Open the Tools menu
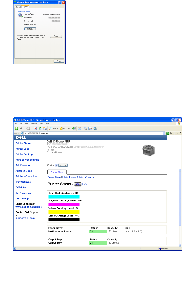The height and width of the screenshot is (283, 190). [41, 124]
